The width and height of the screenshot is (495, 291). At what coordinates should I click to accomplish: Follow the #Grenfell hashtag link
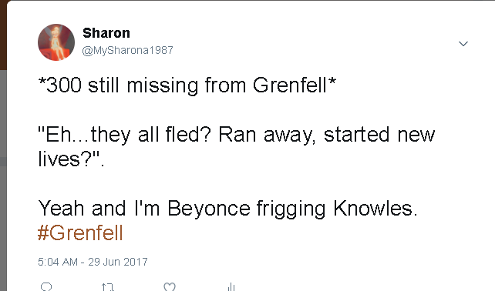[80, 233]
